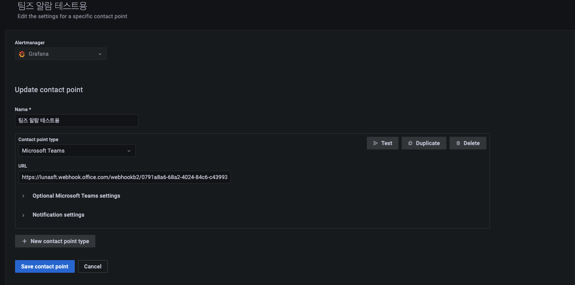This screenshot has width=575, height=285.
Task: Click the Test button
Action: pos(383,143)
